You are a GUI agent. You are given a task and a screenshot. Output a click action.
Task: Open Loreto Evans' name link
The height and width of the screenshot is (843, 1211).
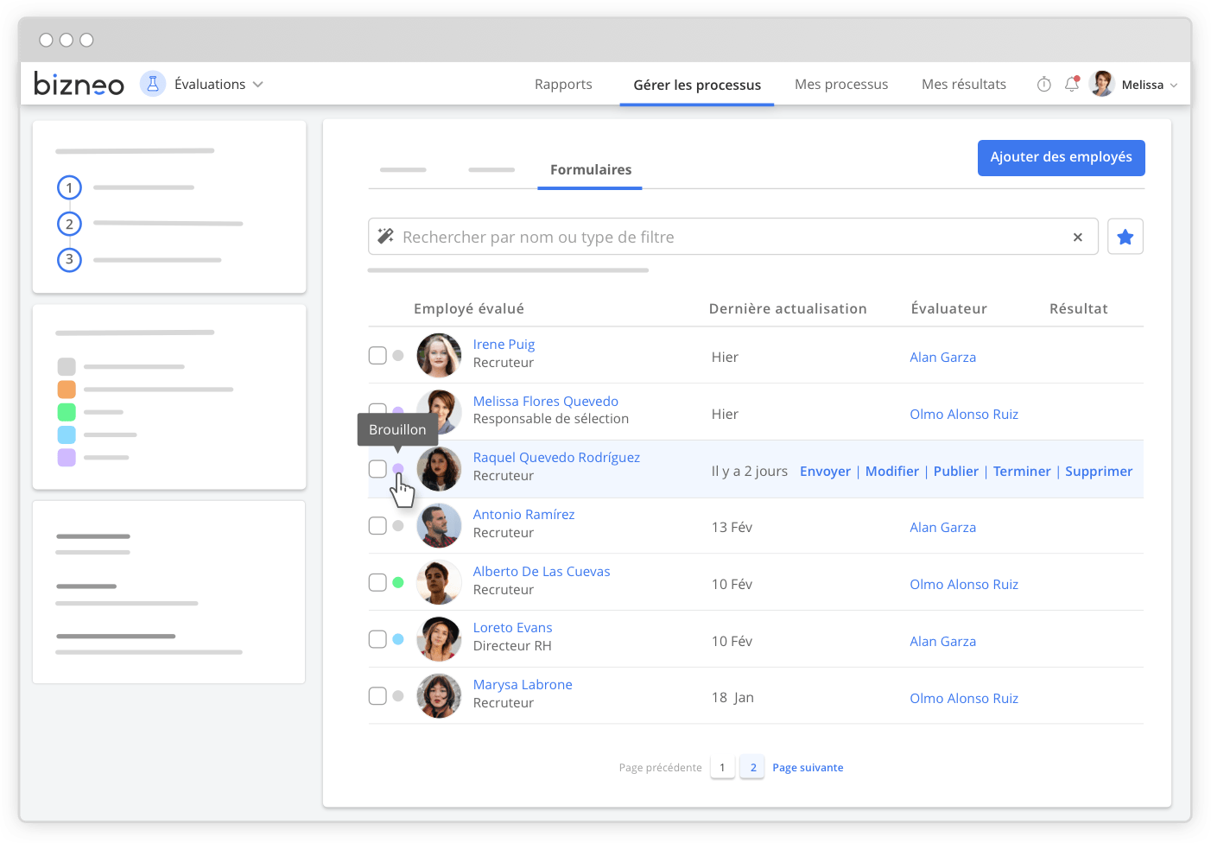[512, 627]
